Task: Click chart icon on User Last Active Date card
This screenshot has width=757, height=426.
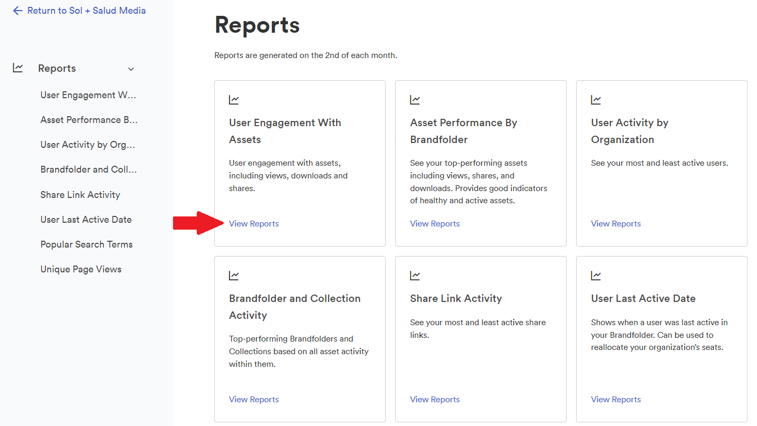Action: (596, 276)
